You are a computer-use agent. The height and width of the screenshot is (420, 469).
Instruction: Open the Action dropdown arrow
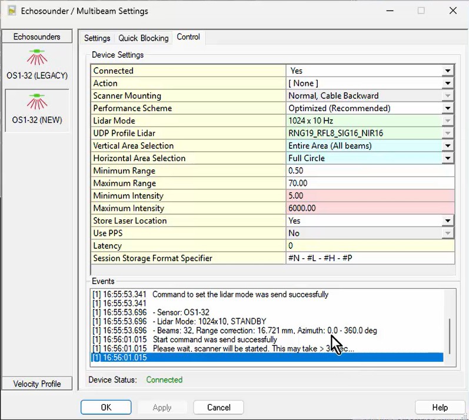pos(447,84)
